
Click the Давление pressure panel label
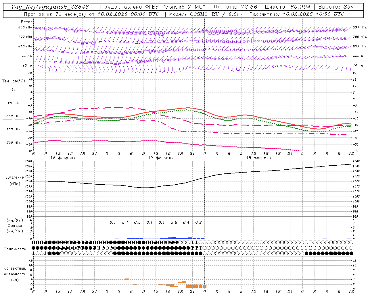(15, 177)
